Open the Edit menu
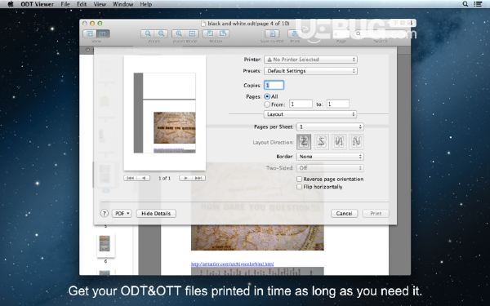The height and width of the screenshot is (306, 490). (82, 4)
